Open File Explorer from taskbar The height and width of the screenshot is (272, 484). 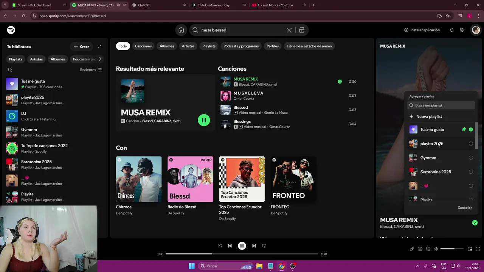[x=259, y=266]
